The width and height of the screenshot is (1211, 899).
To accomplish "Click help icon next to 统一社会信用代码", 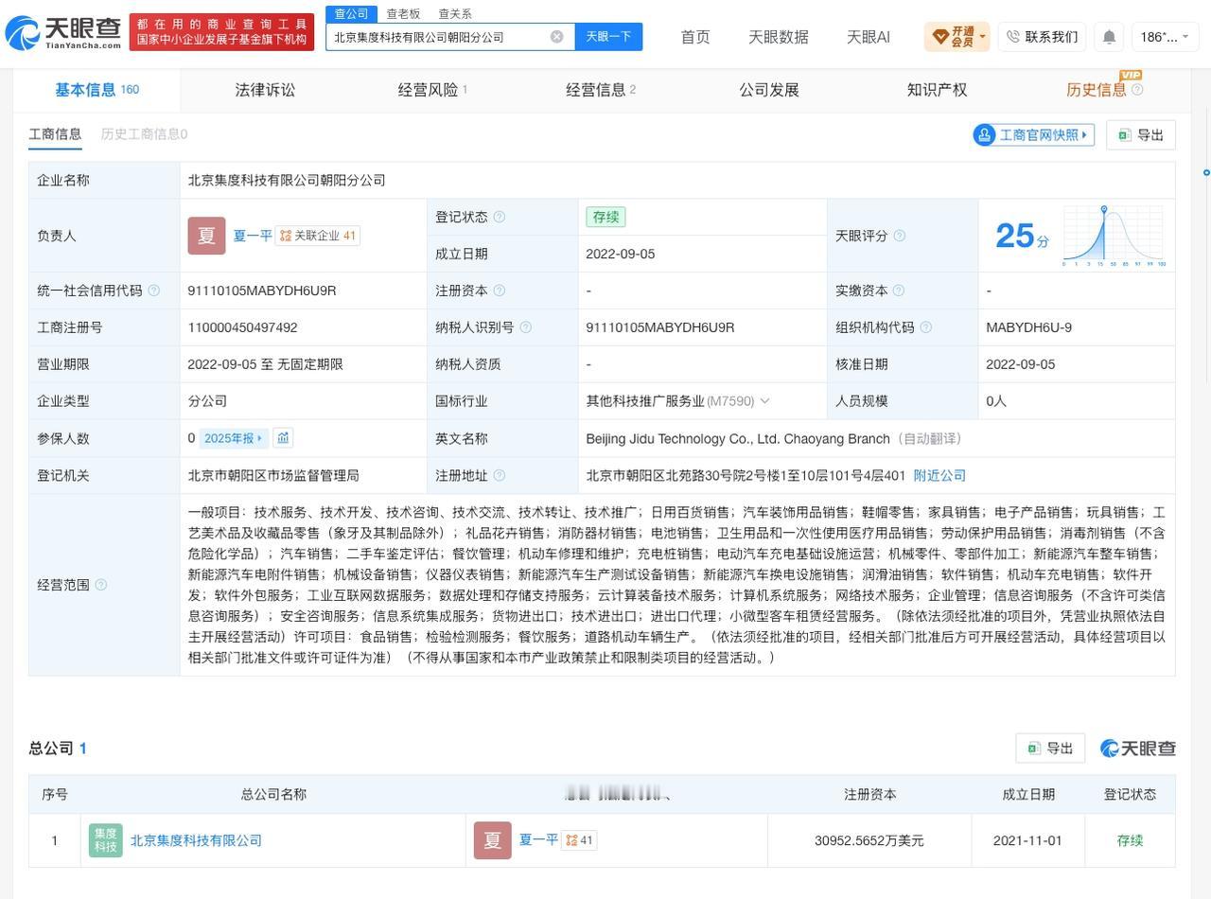I will click(154, 291).
